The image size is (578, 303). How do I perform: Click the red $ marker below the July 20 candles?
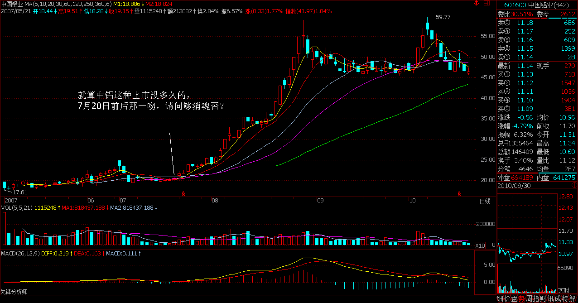[x=183, y=194]
